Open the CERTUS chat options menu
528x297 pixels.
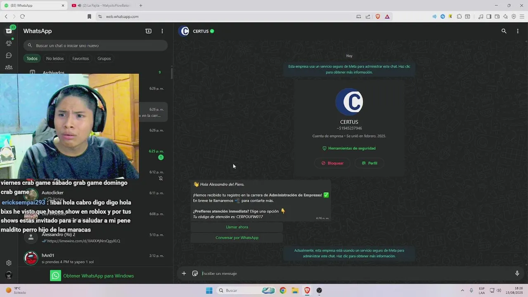pyautogui.click(x=518, y=31)
